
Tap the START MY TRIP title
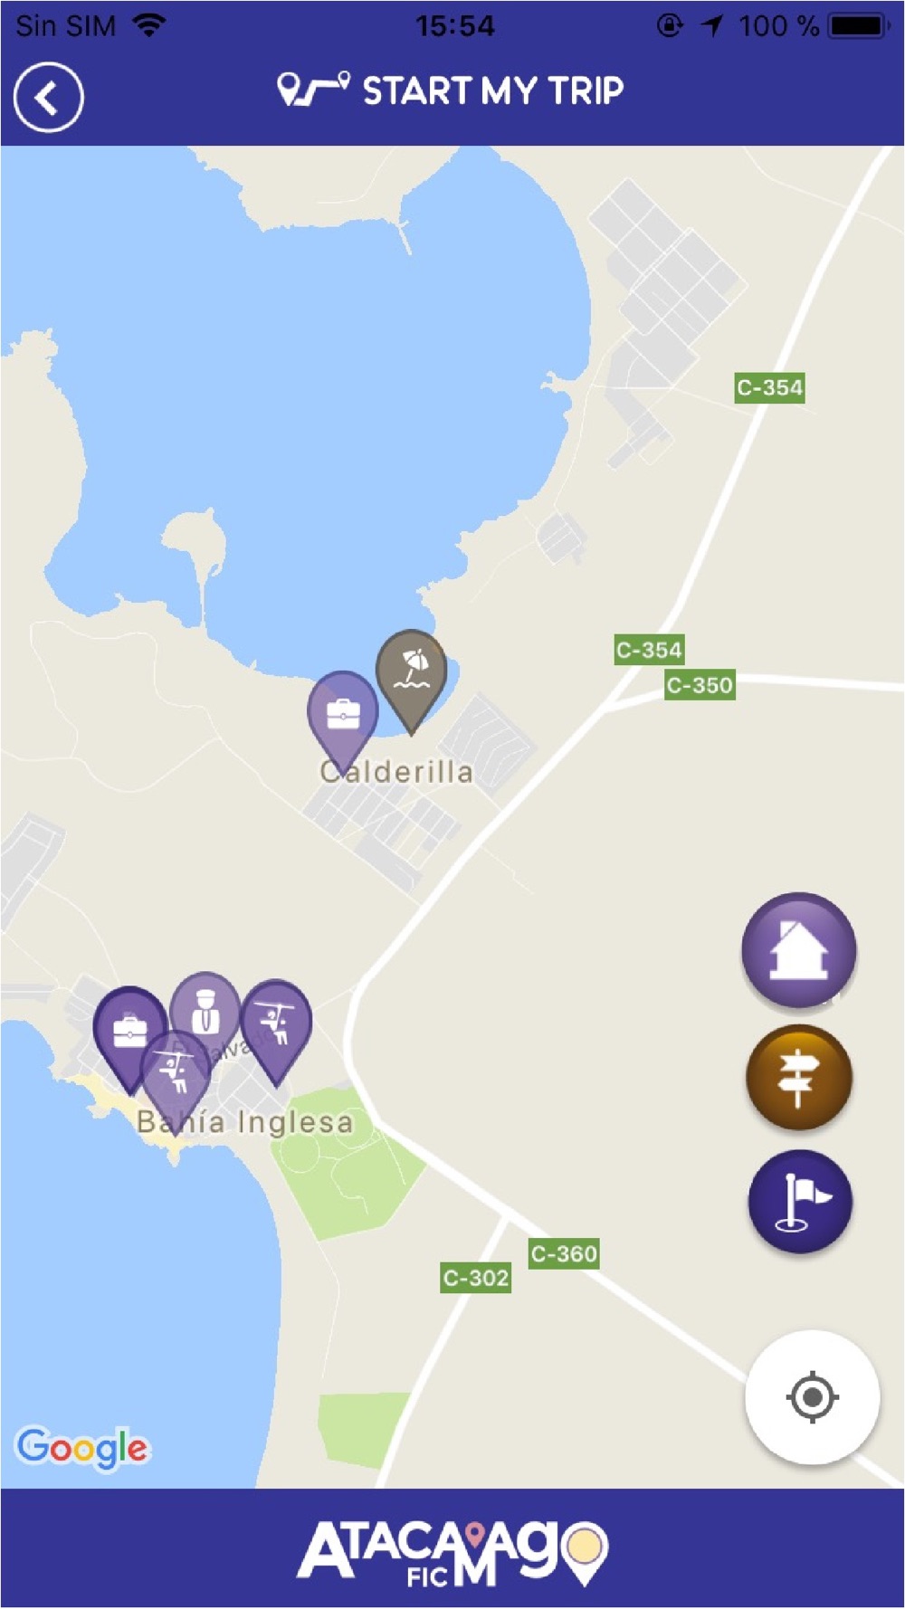tap(493, 90)
